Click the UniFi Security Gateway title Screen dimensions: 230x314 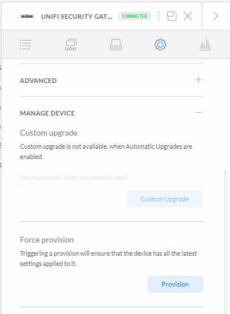tap(76, 17)
